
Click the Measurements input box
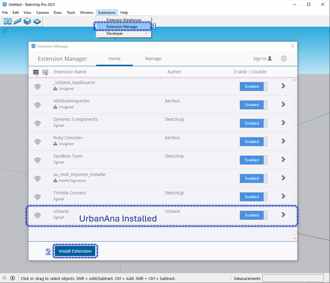tap(293, 278)
